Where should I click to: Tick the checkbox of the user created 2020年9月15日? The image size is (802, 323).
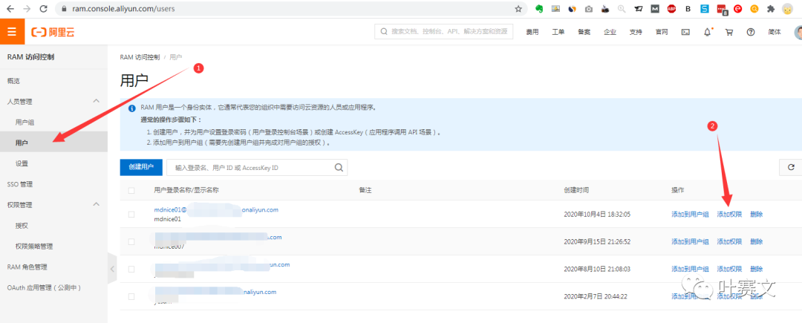click(x=131, y=241)
